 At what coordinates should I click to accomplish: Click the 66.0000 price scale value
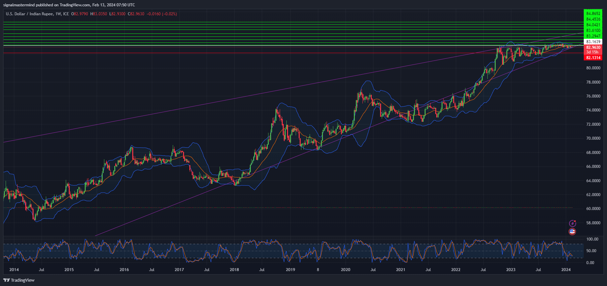coord(593,167)
